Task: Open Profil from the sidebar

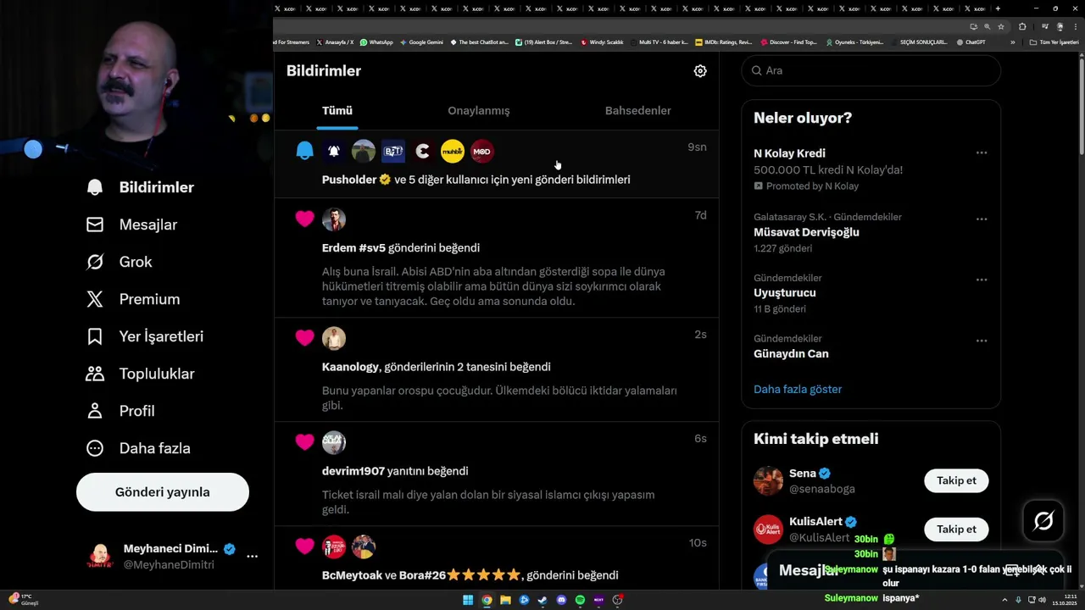Action: tap(120, 411)
